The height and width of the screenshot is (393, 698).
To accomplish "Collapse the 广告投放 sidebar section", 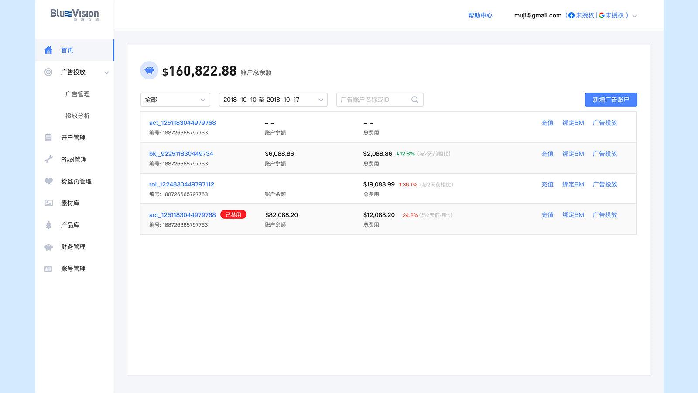I will 106,72.
